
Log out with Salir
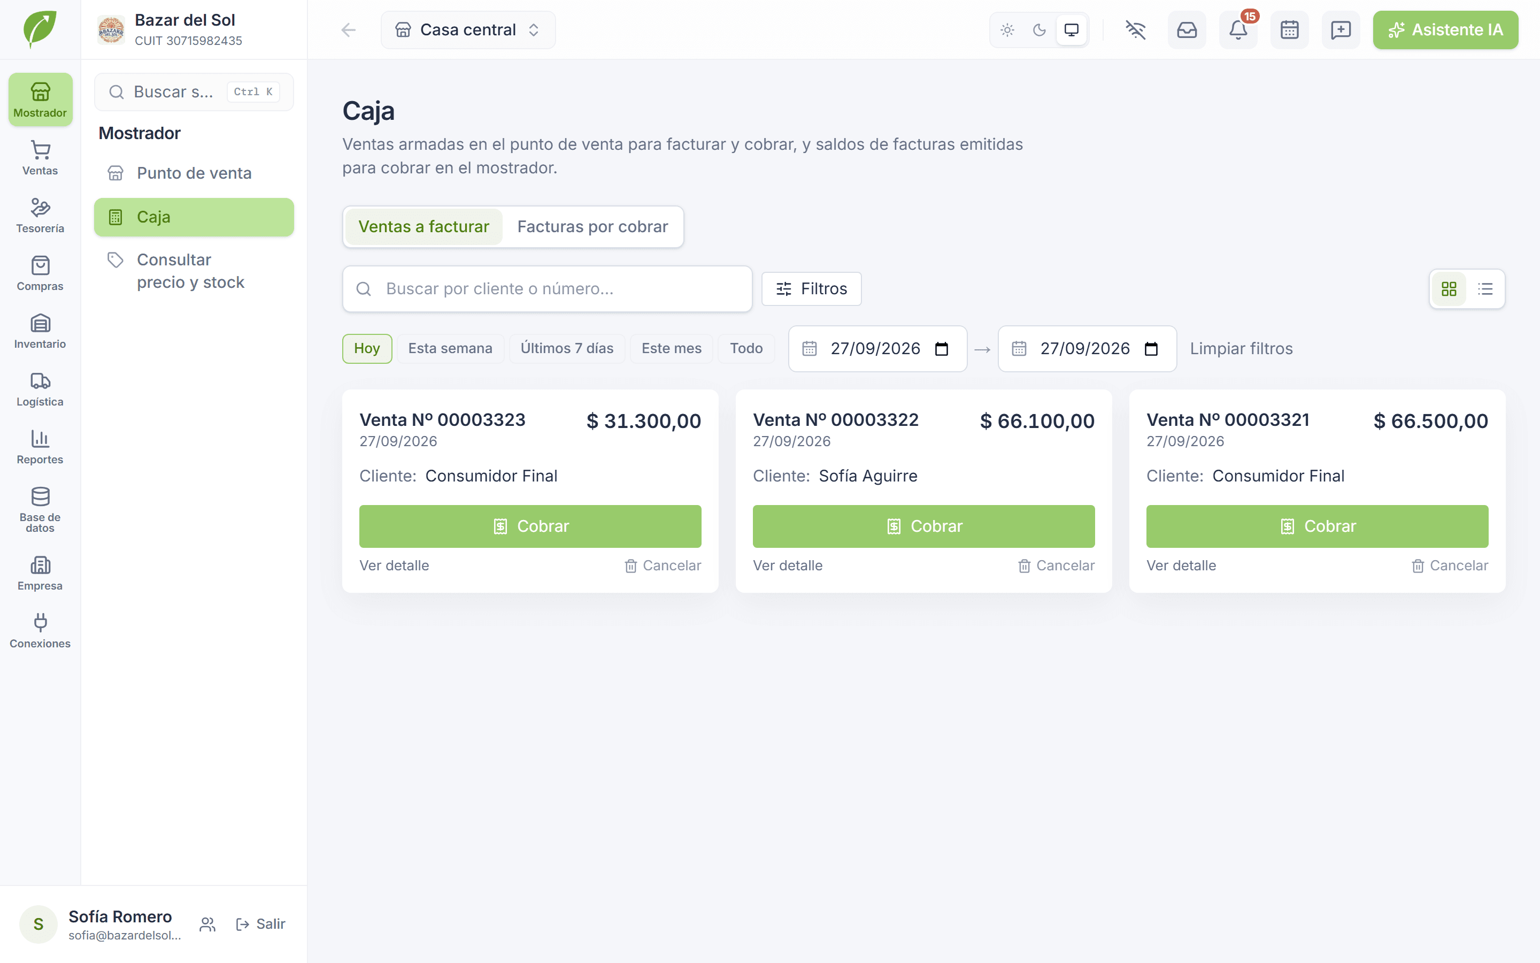(260, 924)
